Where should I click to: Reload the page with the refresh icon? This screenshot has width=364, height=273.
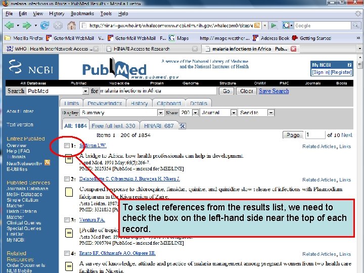pos(45,25)
